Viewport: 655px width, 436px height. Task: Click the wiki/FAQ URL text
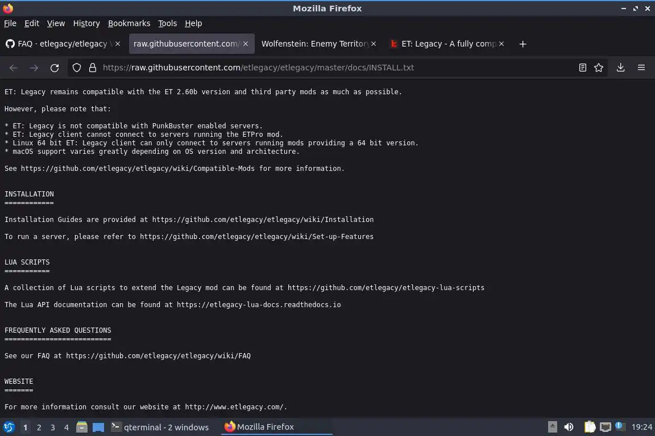pyautogui.click(x=158, y=356)
